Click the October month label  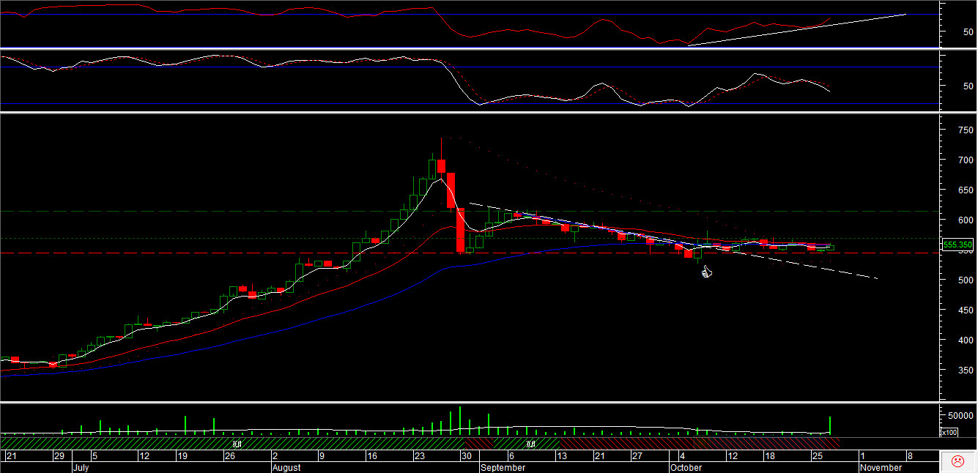(x=686, y=467)
